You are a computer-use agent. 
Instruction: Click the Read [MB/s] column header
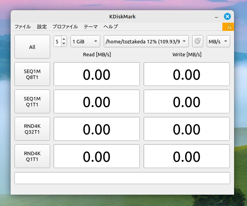click(97, 55)
